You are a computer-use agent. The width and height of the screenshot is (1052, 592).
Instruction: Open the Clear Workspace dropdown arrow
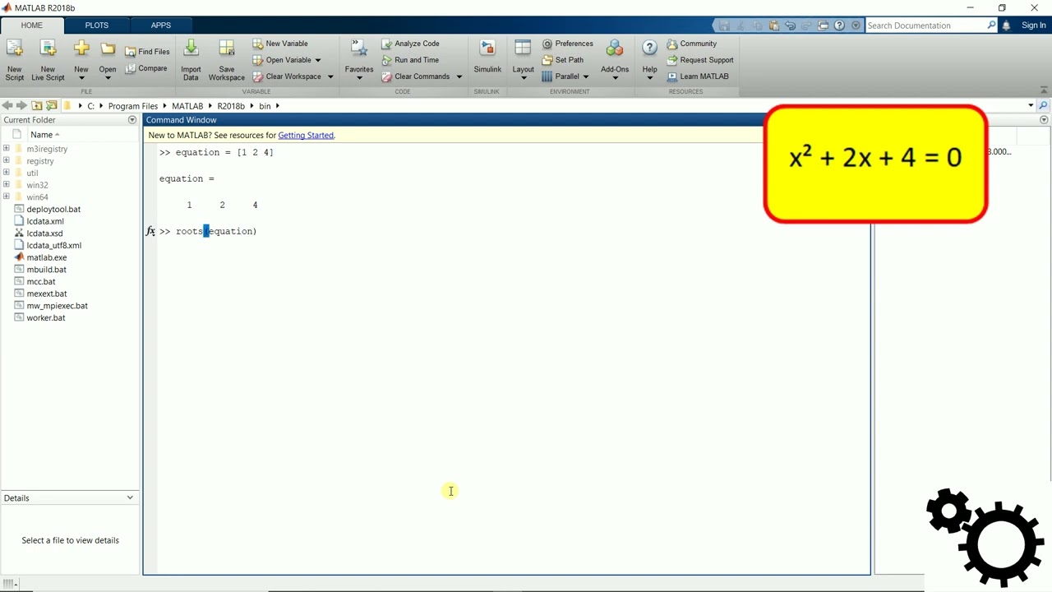click(x=330, y=76)
